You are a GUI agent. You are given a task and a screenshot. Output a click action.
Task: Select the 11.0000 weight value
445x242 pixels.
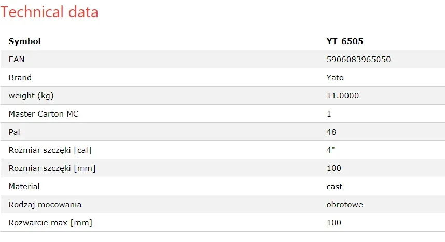click(x=343, y=96)
